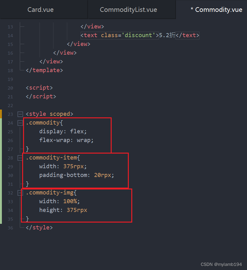Viewport: 247px width, 270px height.
Task: Click the </view> tag on line 16
Action: 65,53
